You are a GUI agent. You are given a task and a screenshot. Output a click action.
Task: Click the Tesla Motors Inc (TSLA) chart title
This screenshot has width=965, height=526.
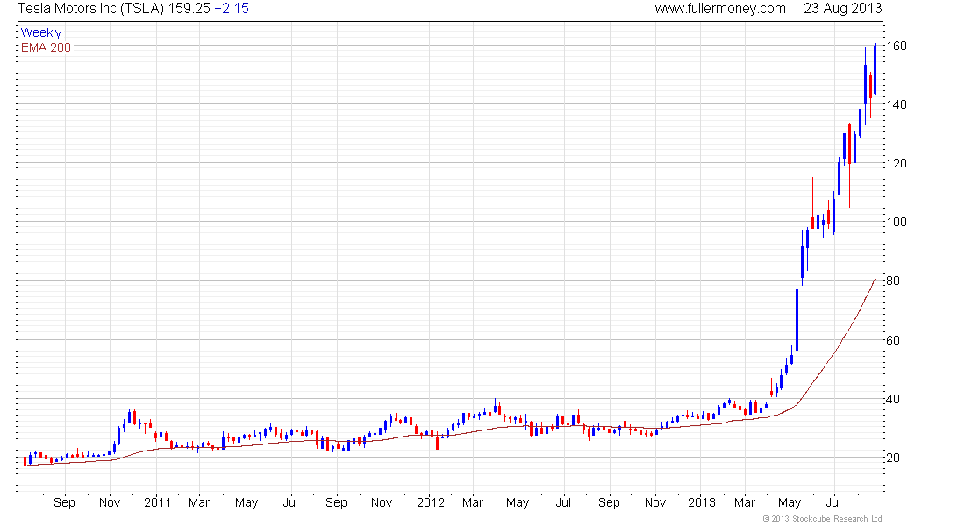pos(90,9)
